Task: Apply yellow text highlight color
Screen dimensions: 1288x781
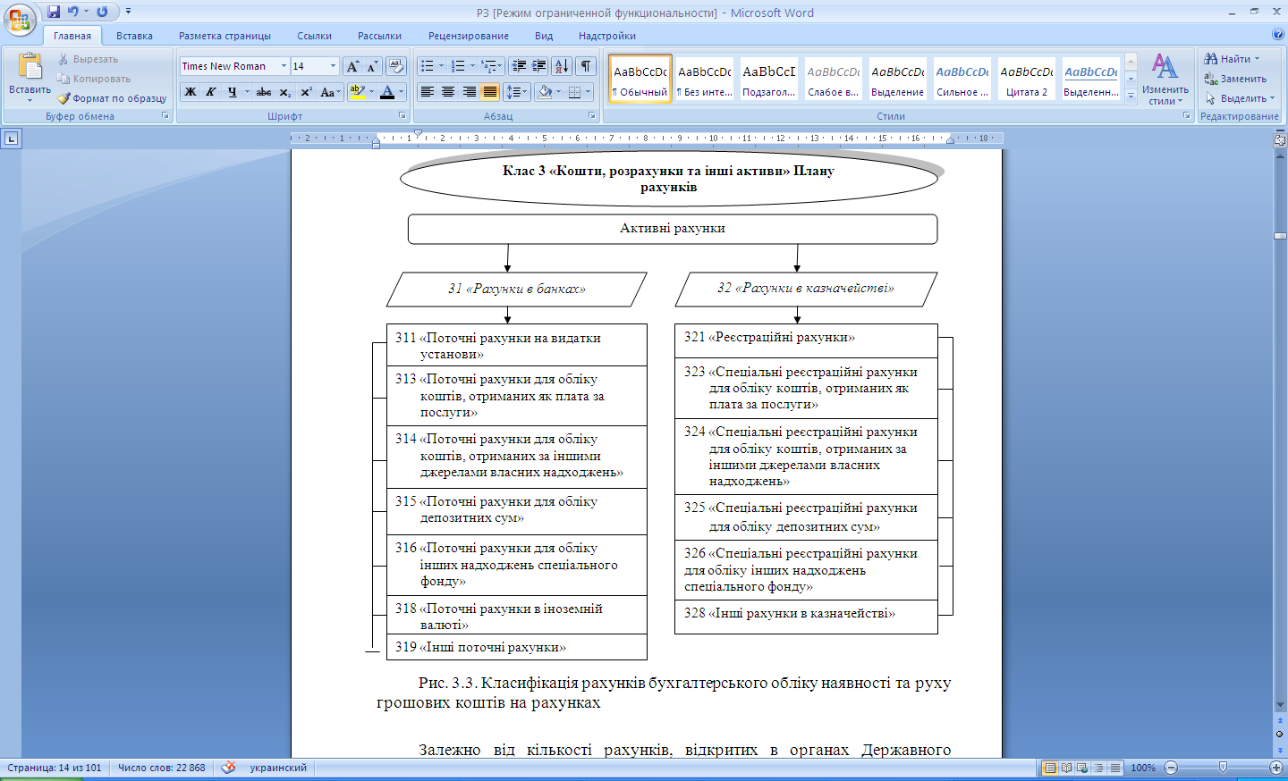Action: point(357,92)
